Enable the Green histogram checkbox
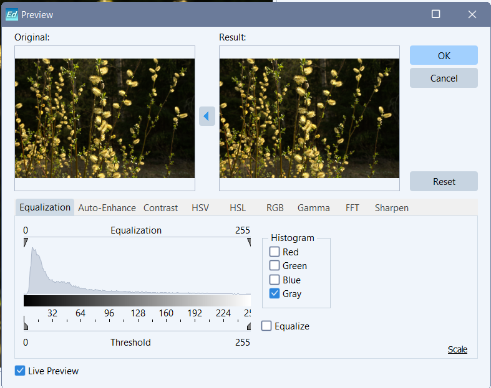Image resolution: width=491 pixels, height=388 pixels. tap(275, 266)
